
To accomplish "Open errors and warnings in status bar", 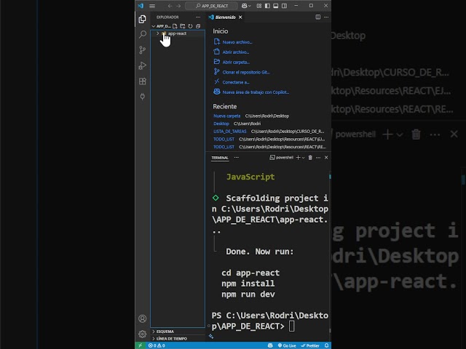I will point(157,345).
